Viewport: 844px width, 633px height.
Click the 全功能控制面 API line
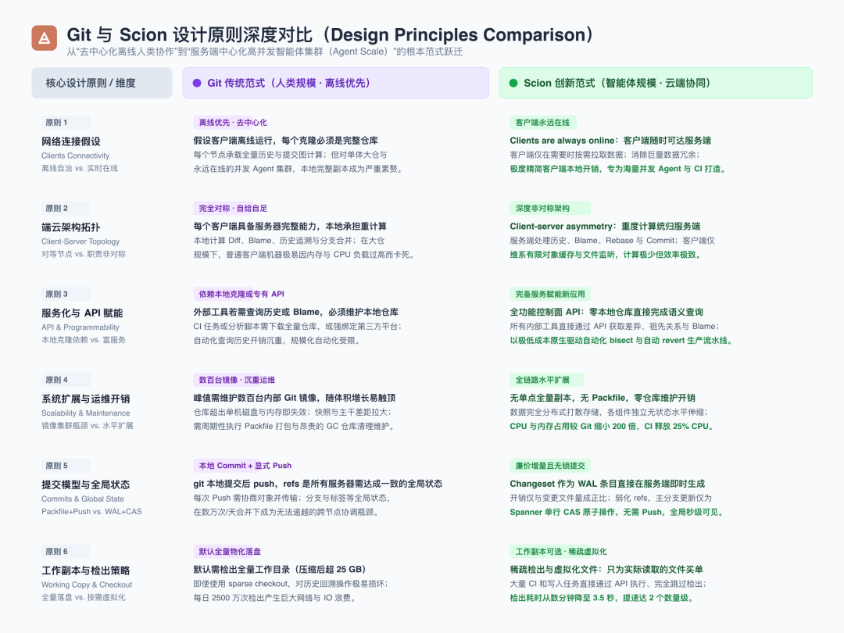(606, 312)
